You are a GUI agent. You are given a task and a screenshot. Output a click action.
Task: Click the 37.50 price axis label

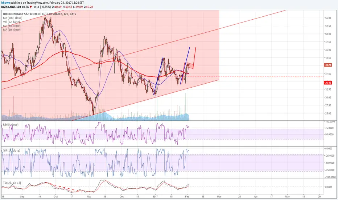point(328,74)
